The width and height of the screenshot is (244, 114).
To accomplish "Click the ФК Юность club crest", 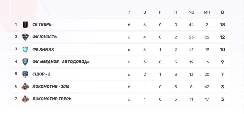I will [x=25, y=37].
